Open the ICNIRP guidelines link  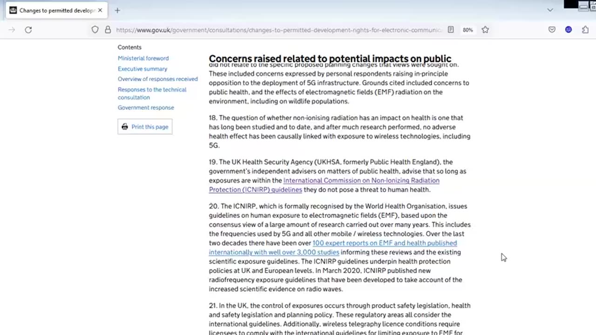[324, 185]
